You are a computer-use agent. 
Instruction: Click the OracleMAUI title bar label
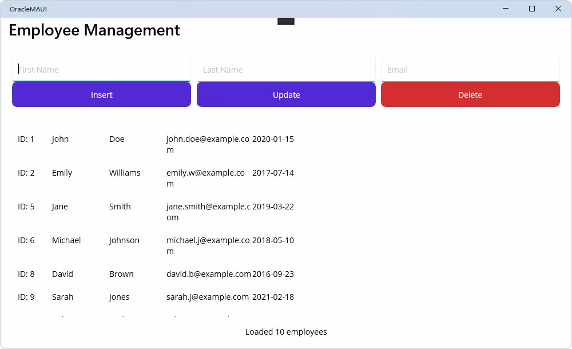point(29,9)
